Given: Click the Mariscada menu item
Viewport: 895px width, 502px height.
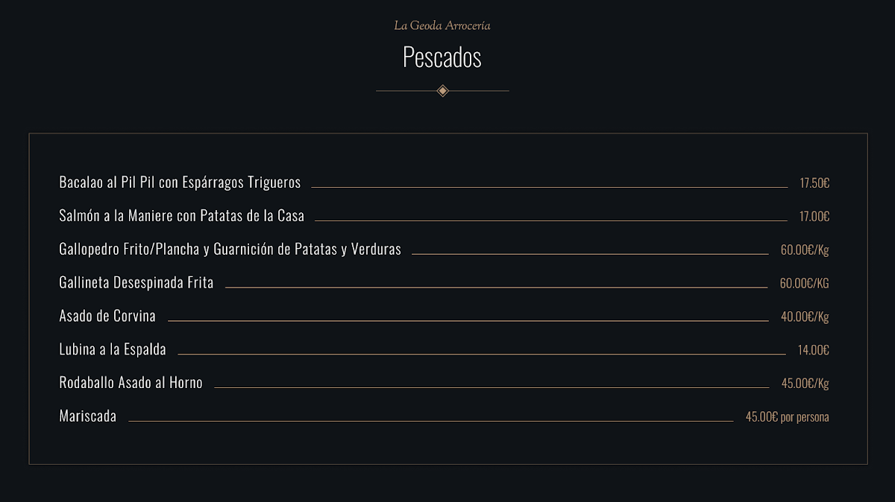Looking at the screenshot, I should 88,416.
